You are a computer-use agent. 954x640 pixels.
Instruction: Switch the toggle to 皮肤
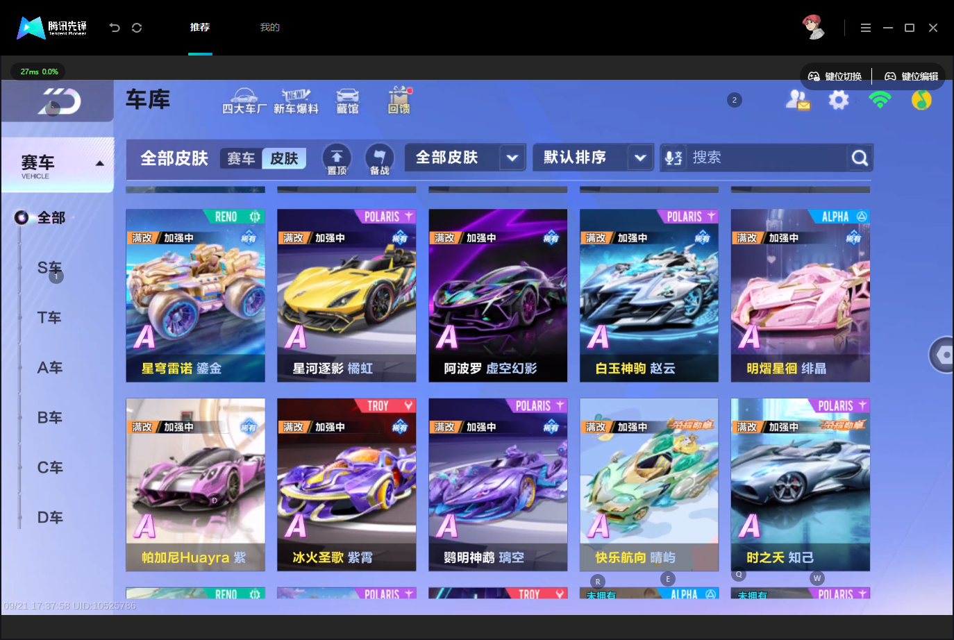(x=284, y=158)
